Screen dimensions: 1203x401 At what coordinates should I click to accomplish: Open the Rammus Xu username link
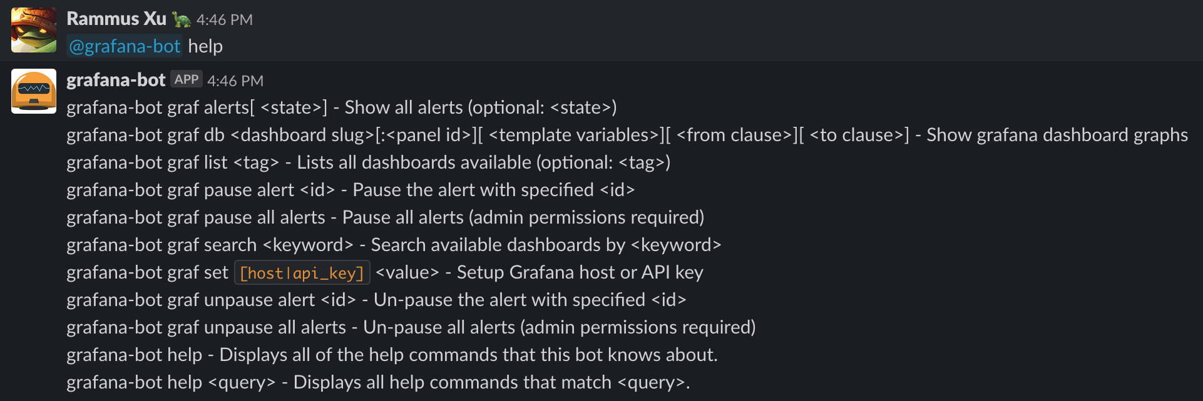[116, 19]
